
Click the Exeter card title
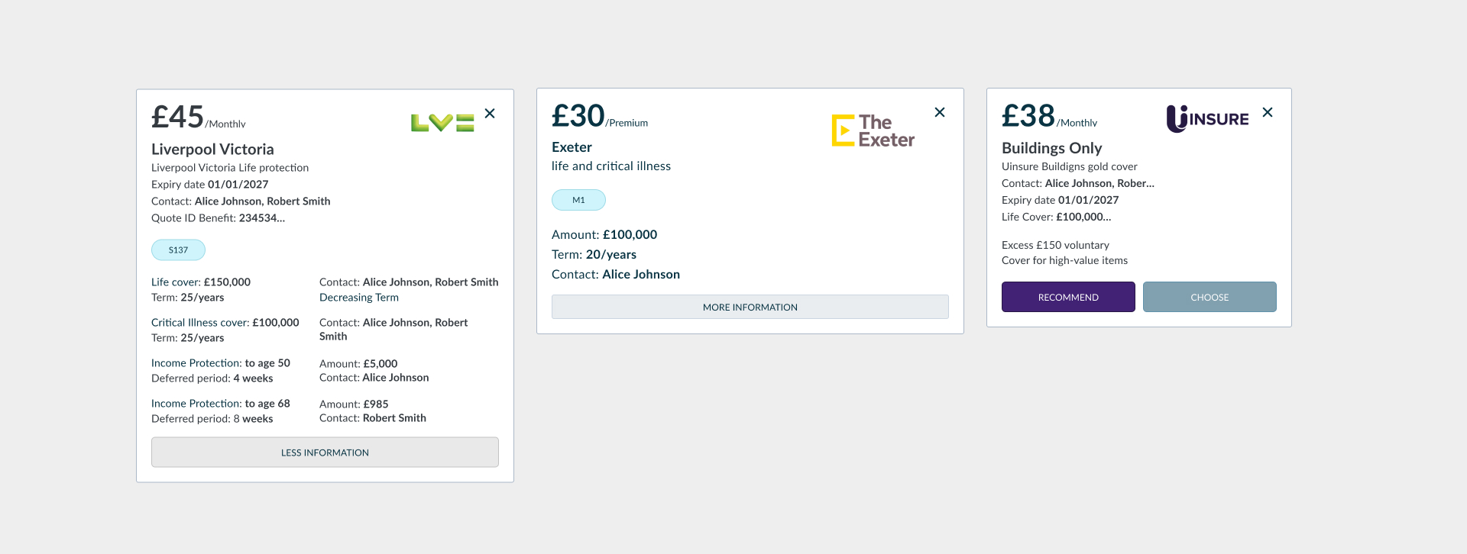[572, 147]
